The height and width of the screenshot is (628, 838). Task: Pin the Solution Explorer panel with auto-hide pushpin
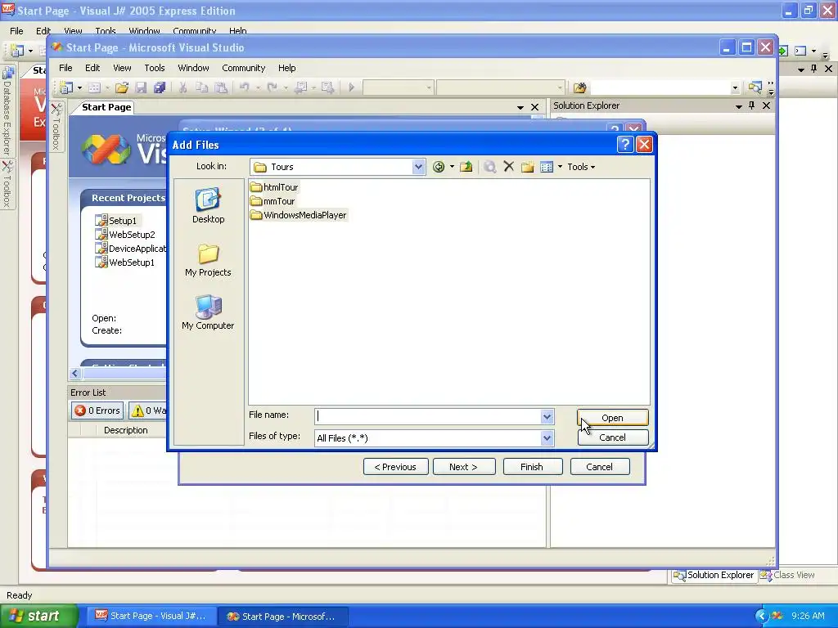click(752, 105)
